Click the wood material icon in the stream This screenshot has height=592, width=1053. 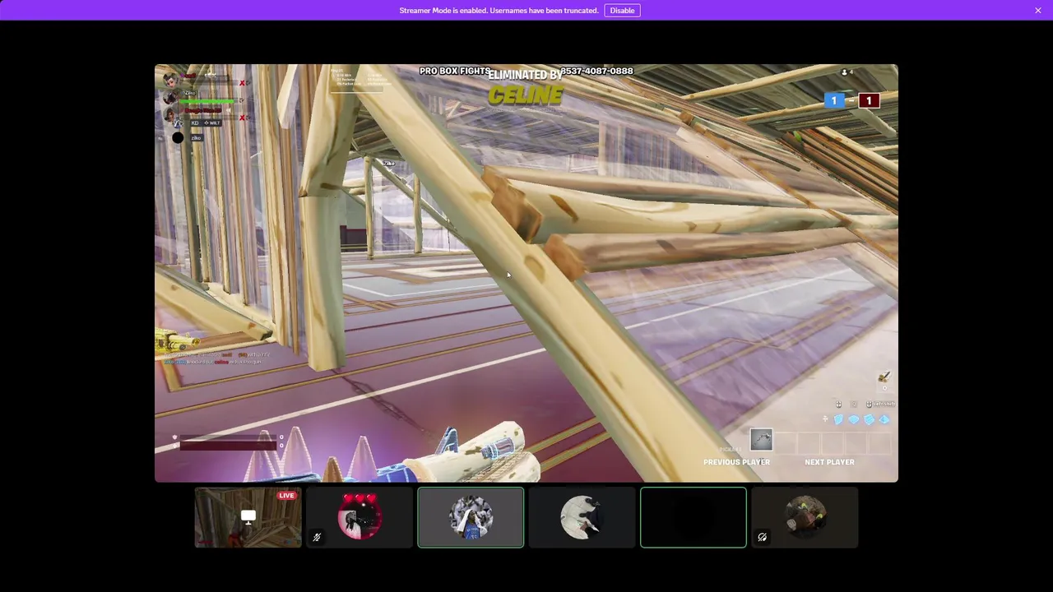coord(884,377)
